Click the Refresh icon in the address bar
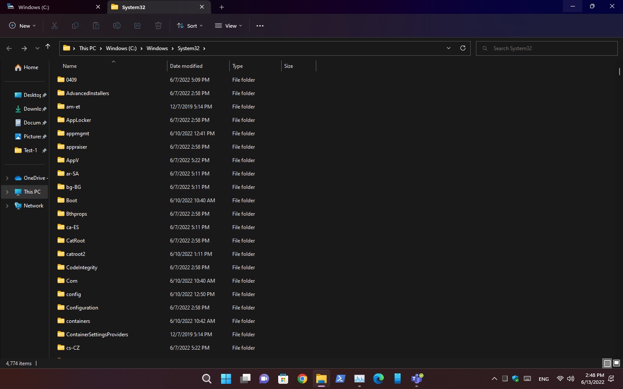The image size is (623, 389). 462,48
